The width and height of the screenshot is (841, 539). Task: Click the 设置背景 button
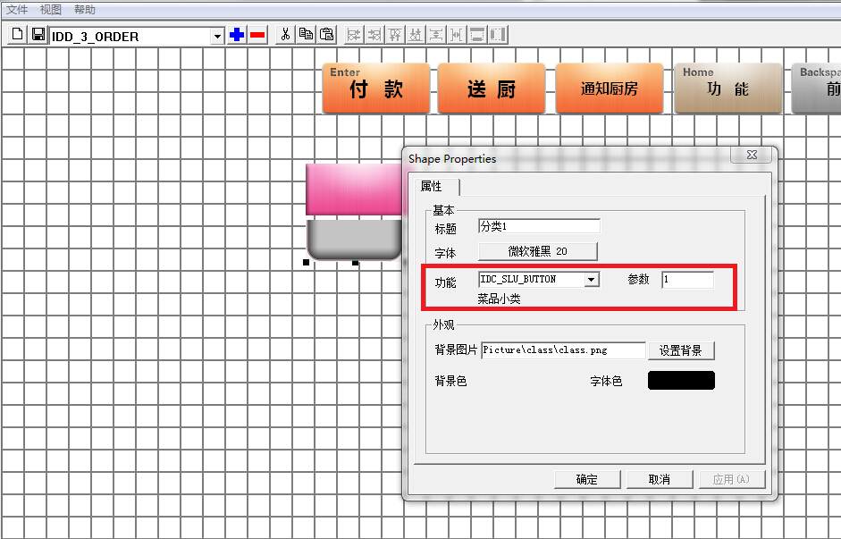[681, 350]
